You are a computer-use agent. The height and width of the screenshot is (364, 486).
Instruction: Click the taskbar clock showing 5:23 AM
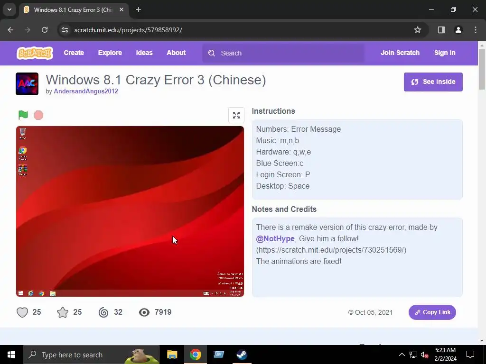[445, 355]
